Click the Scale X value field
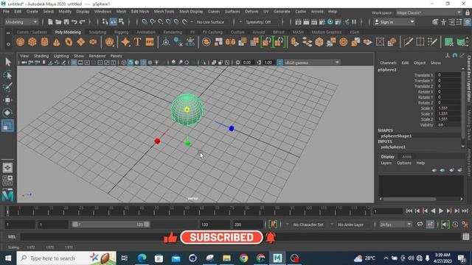 coord(448,108)
